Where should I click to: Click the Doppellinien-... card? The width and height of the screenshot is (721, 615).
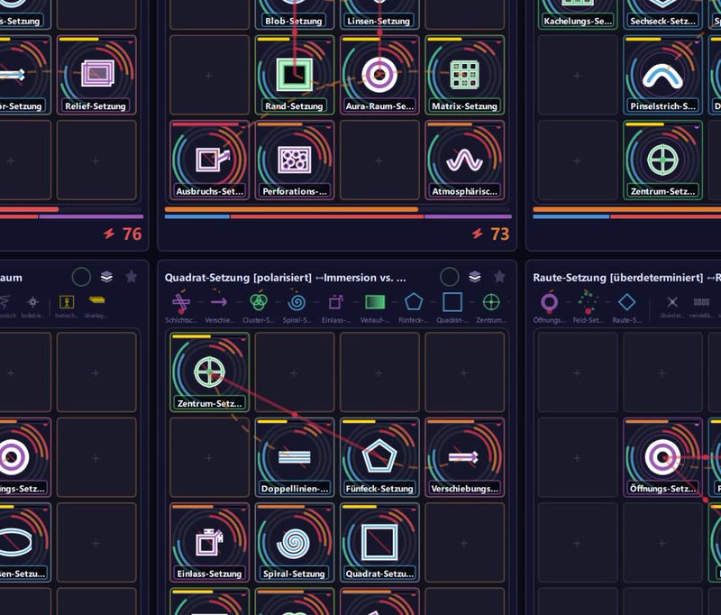tap(295, 457)
